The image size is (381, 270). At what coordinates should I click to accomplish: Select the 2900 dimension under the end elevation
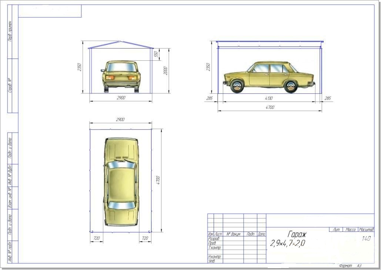[x=121, y=98]
